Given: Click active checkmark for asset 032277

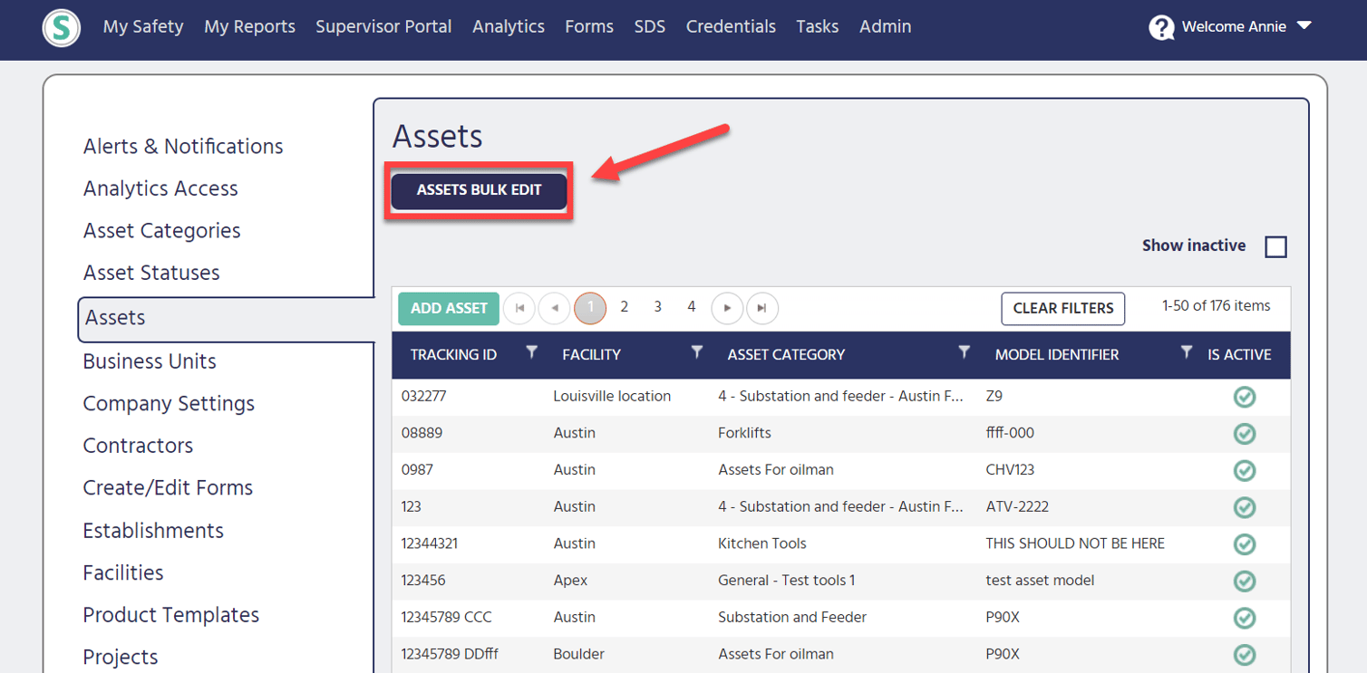Looking at the screenshot, I should pyautogui.click(x=1245, y=397).
